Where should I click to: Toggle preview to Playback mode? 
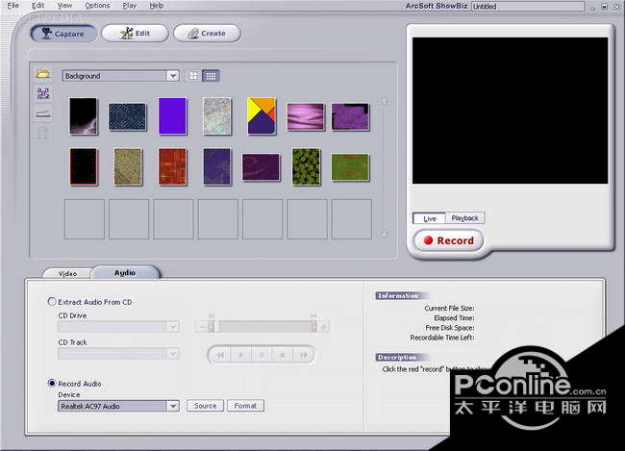(465, 218)
